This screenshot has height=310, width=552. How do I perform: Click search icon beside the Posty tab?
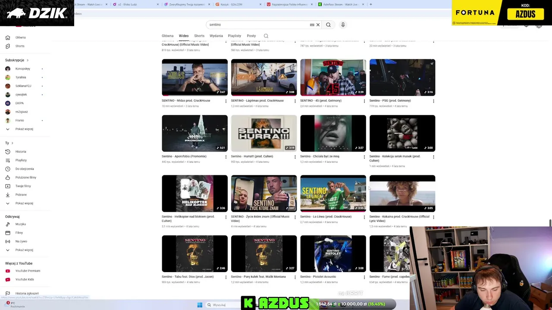[266, 36]
